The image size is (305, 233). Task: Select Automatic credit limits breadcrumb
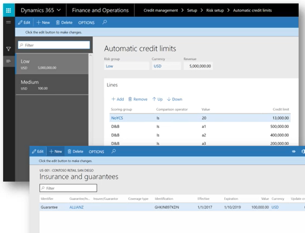pos(252,10)
